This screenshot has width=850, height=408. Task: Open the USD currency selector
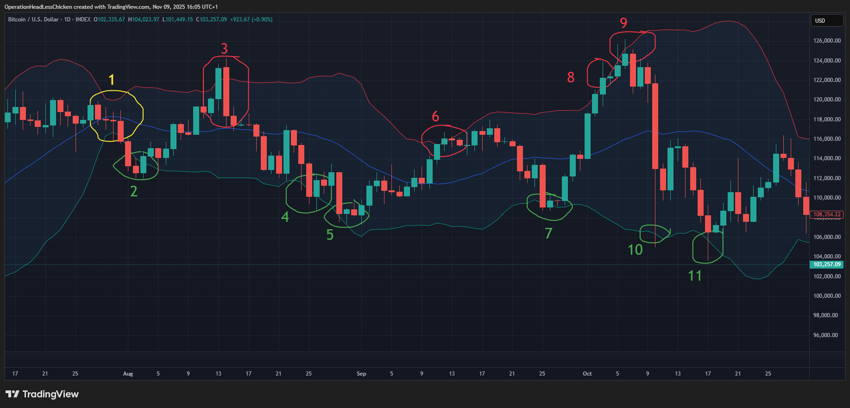click(x=826, y=21)
